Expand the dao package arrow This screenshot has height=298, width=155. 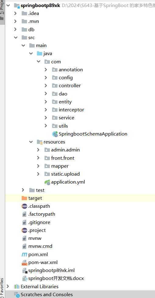point(46,94)
